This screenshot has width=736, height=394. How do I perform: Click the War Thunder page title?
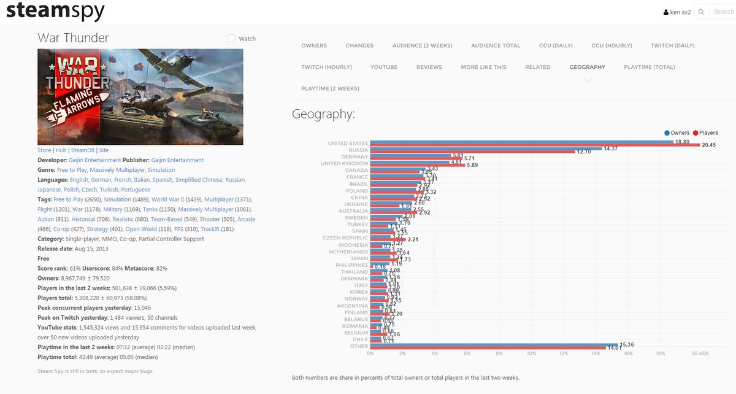pos(73,37)
